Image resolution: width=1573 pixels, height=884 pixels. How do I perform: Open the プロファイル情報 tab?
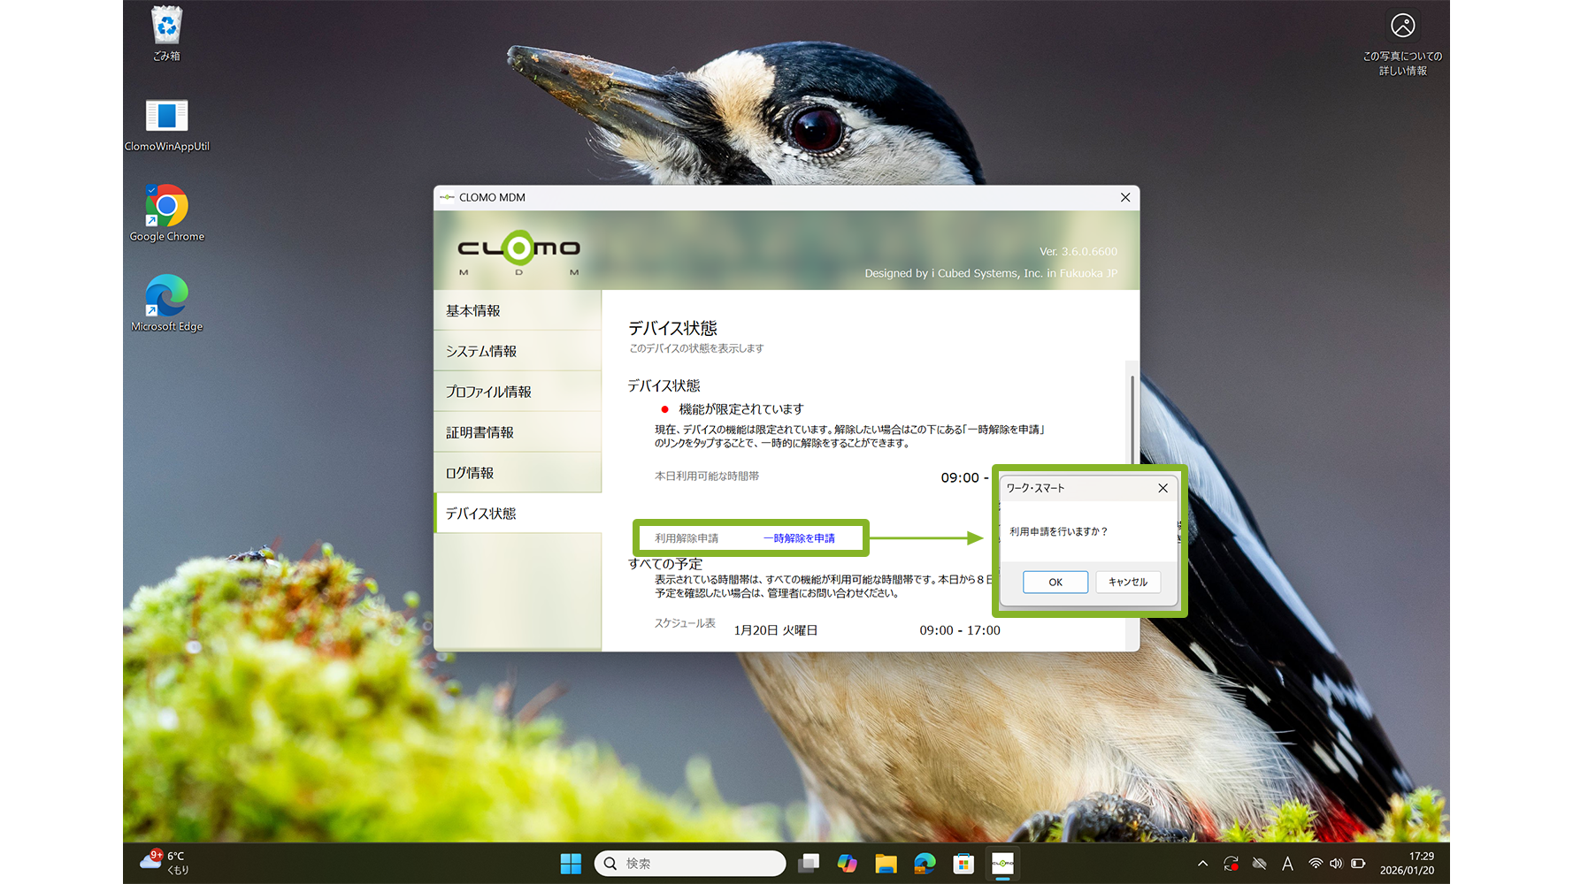pos(518,392)
